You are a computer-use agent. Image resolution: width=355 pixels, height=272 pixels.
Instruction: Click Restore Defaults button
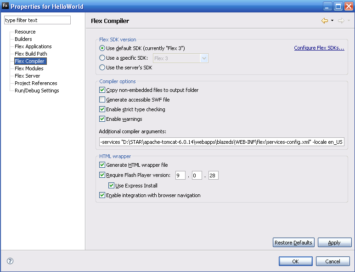tap(293, 242)
